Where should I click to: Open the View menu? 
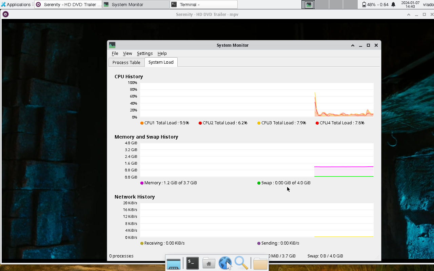(x=127, y=53)
